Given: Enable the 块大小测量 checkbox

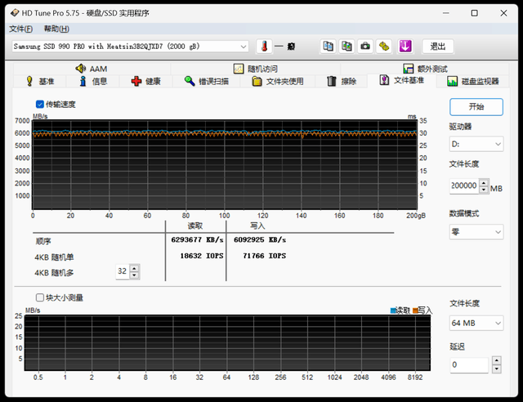Looking at the screenshot, I should (40, 297).
